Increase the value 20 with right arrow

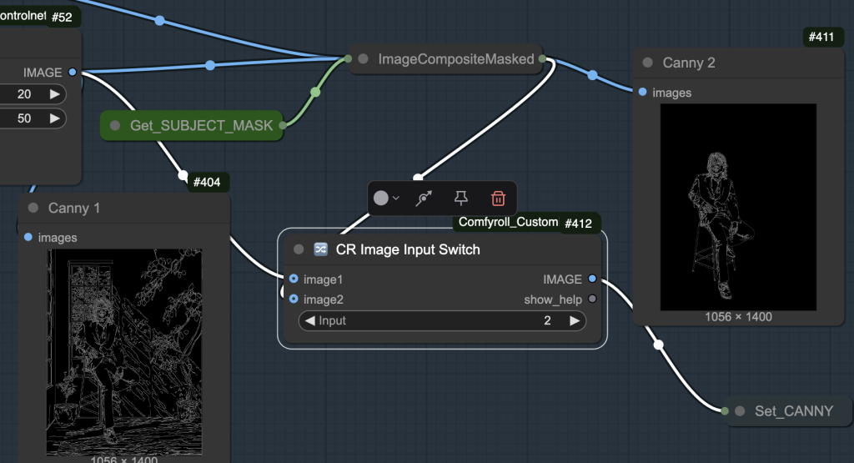[54, 94]
